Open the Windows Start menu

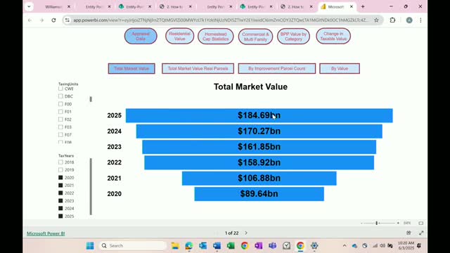(90, 245)
